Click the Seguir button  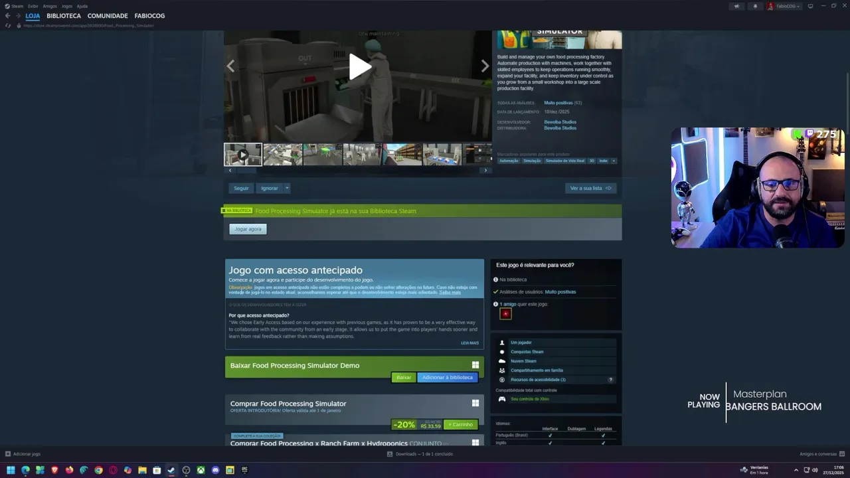tap(241, 188)
